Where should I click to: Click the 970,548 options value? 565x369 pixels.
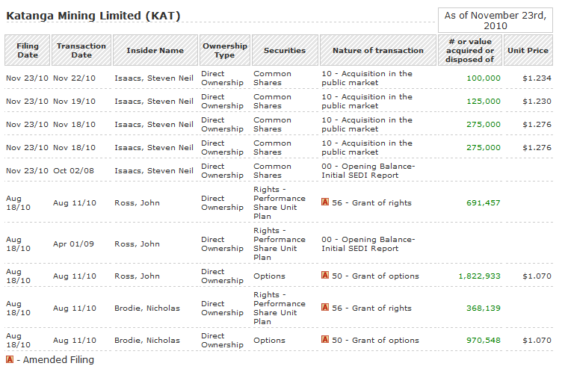[484, 340]
